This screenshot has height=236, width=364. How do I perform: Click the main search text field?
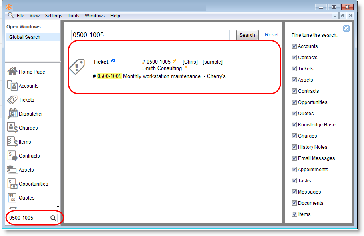tap(150, 35)
